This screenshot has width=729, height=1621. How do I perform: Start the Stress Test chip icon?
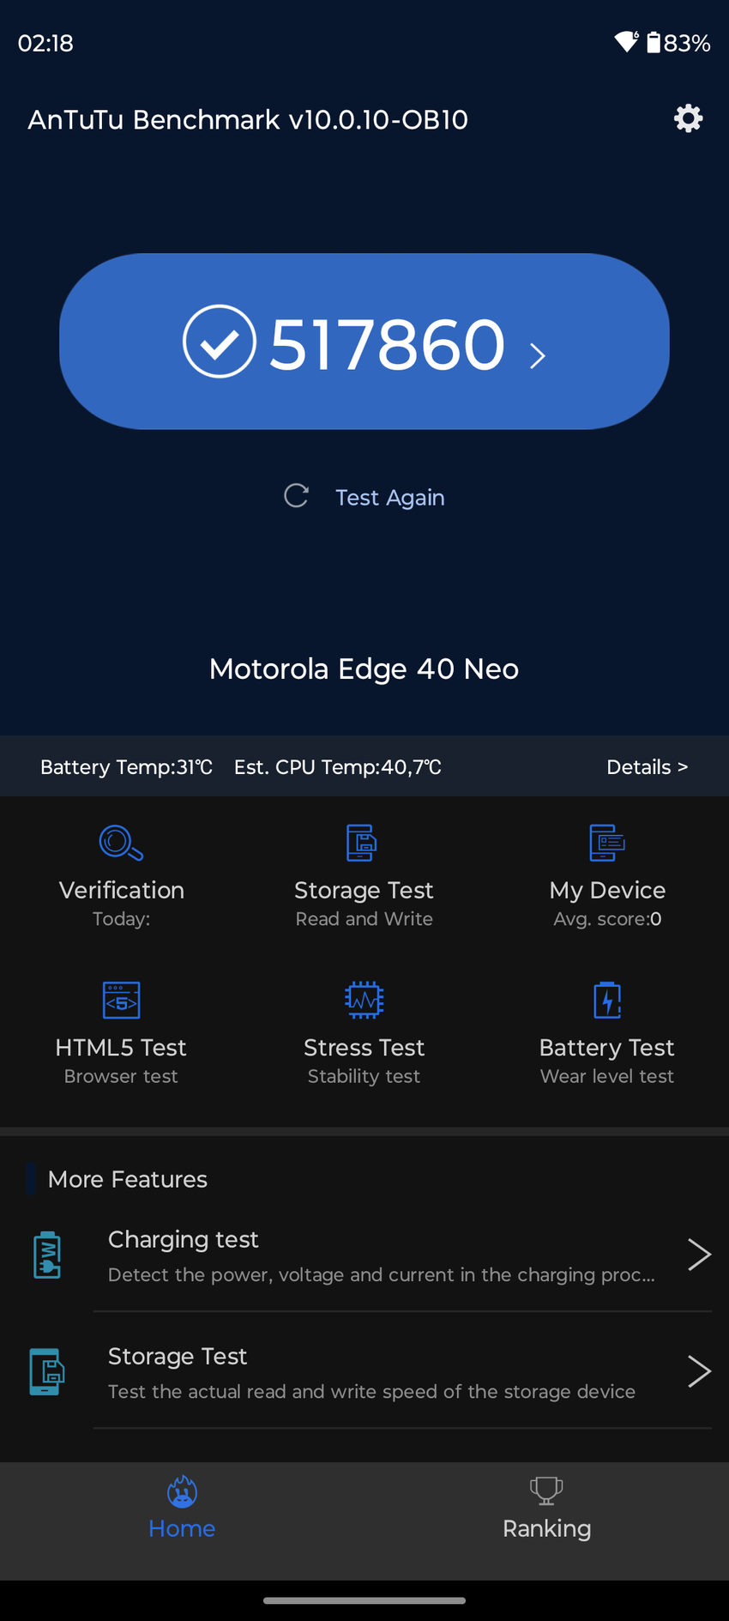coord(364,1000)
